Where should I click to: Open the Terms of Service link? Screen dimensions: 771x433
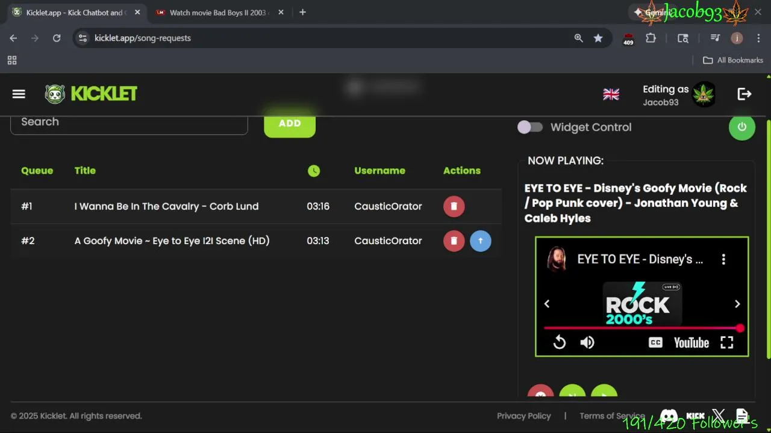click(612, 416)
